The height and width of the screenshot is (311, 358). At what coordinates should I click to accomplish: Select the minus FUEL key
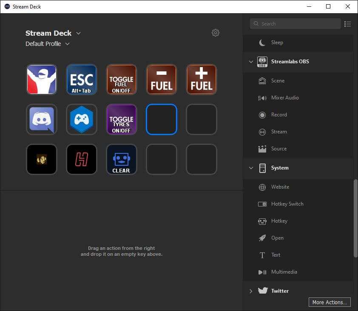point(162,79)
